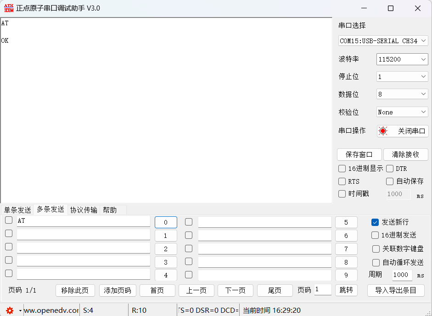The height and width of the screenshot is (316, 432).
Task: Open the COM15 serial port dropdown
Action: (x=383, y=41)
